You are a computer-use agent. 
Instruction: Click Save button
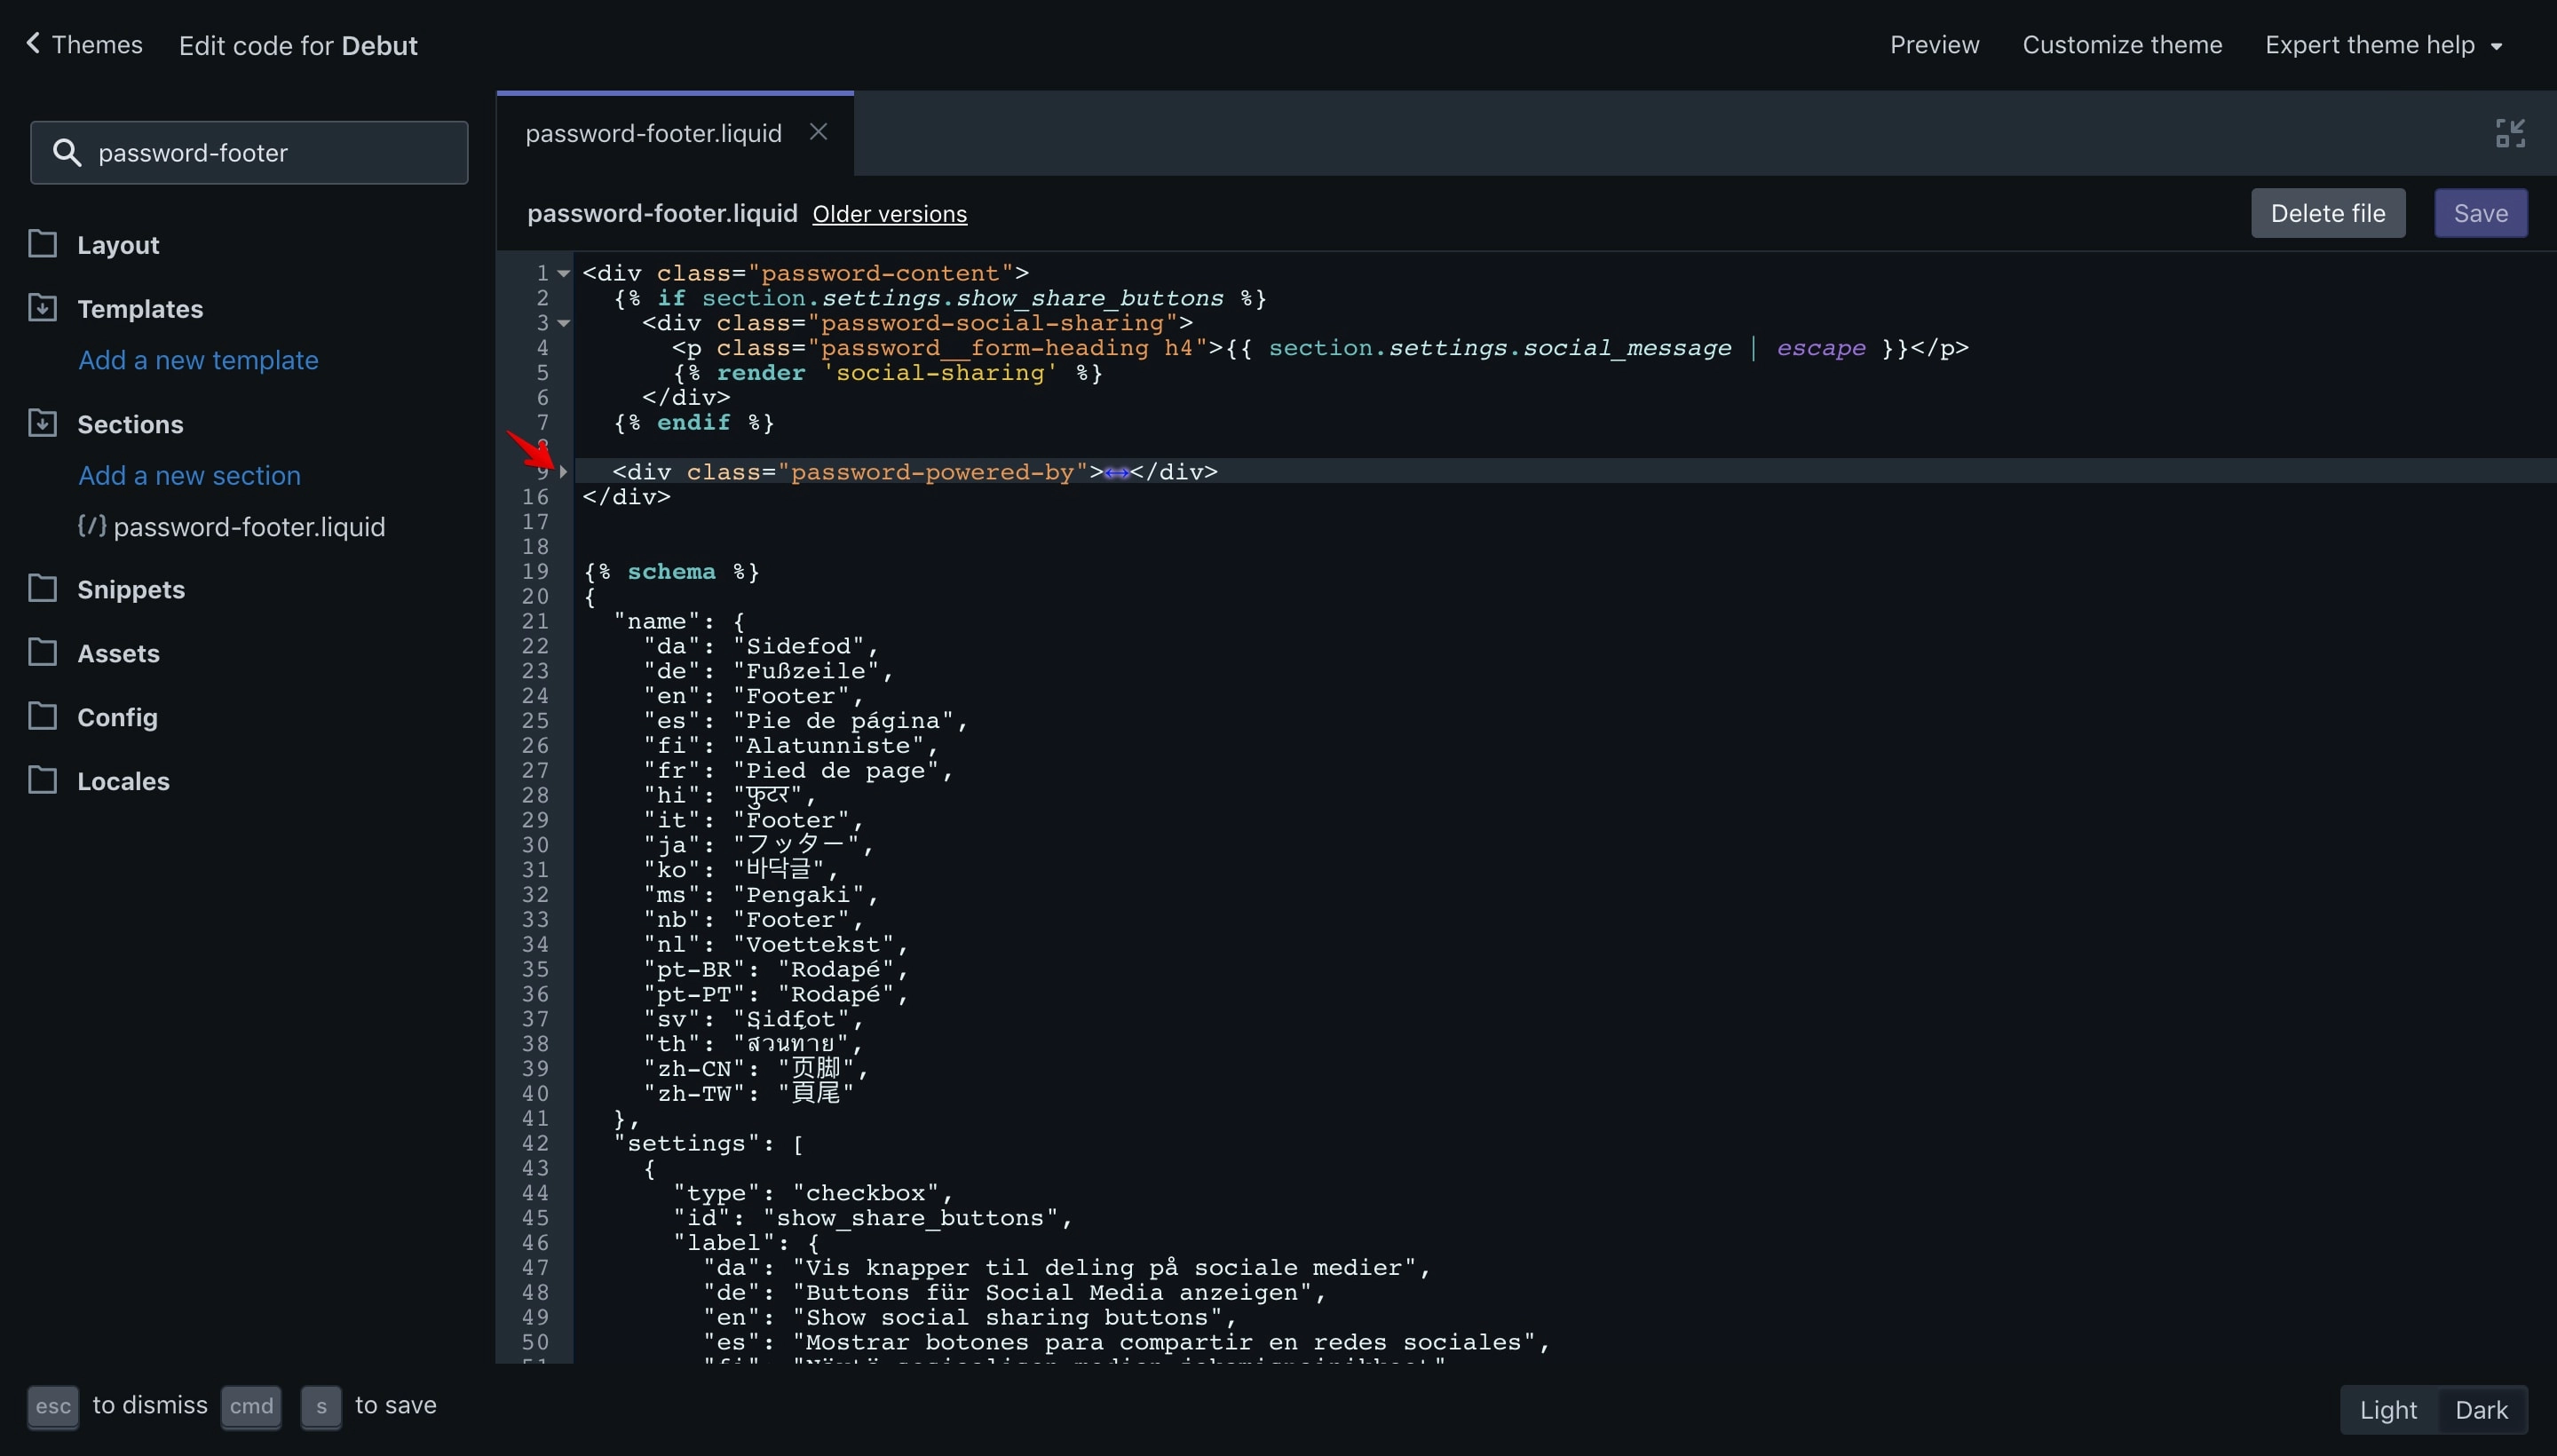point(2480,213)
